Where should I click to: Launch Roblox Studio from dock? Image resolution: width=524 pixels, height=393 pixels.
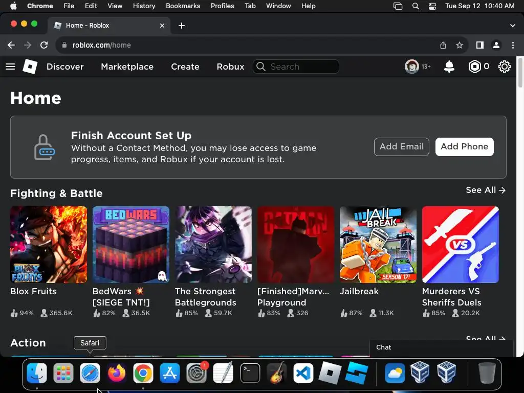[357, 373]
